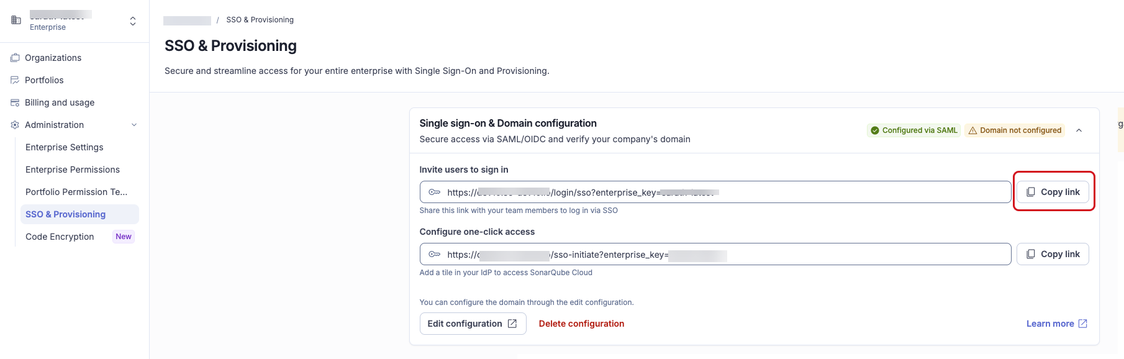
Task: Open the enterprise switcher chevrons
Action: (133, 21)
